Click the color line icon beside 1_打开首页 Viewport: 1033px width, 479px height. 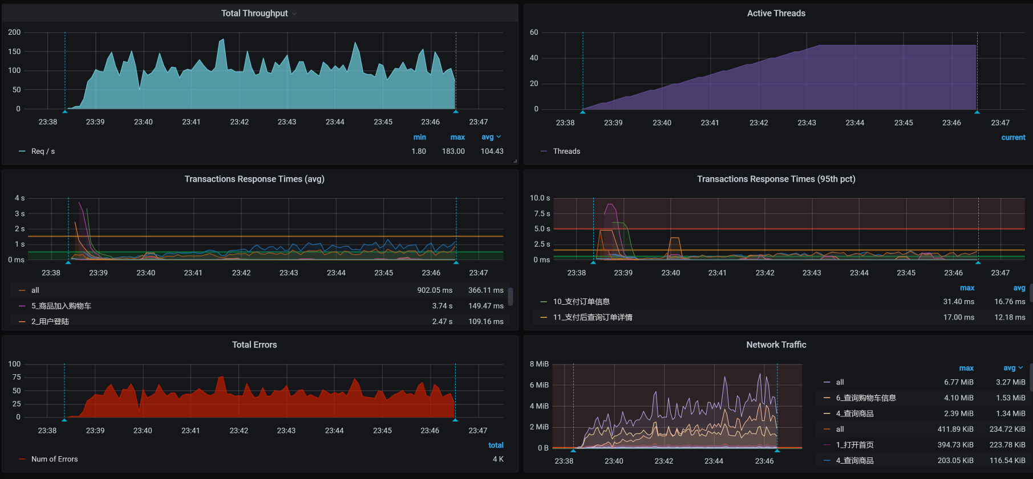point(827,445)
